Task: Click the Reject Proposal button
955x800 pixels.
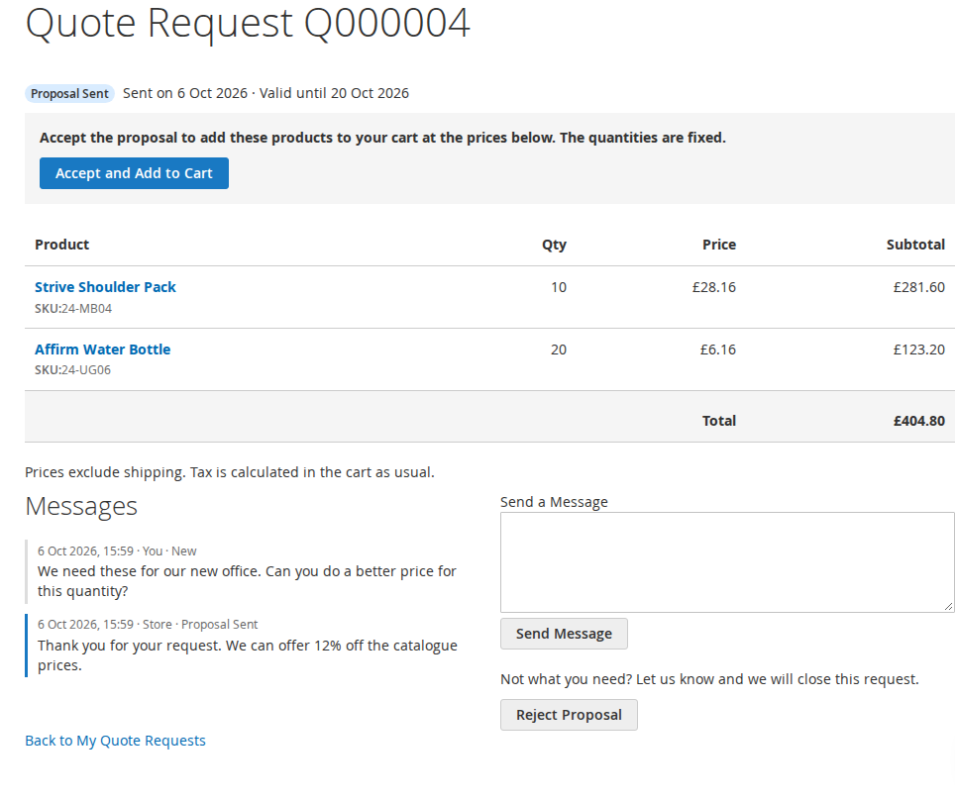Action: pyautogui.click(x=569, y=715)
